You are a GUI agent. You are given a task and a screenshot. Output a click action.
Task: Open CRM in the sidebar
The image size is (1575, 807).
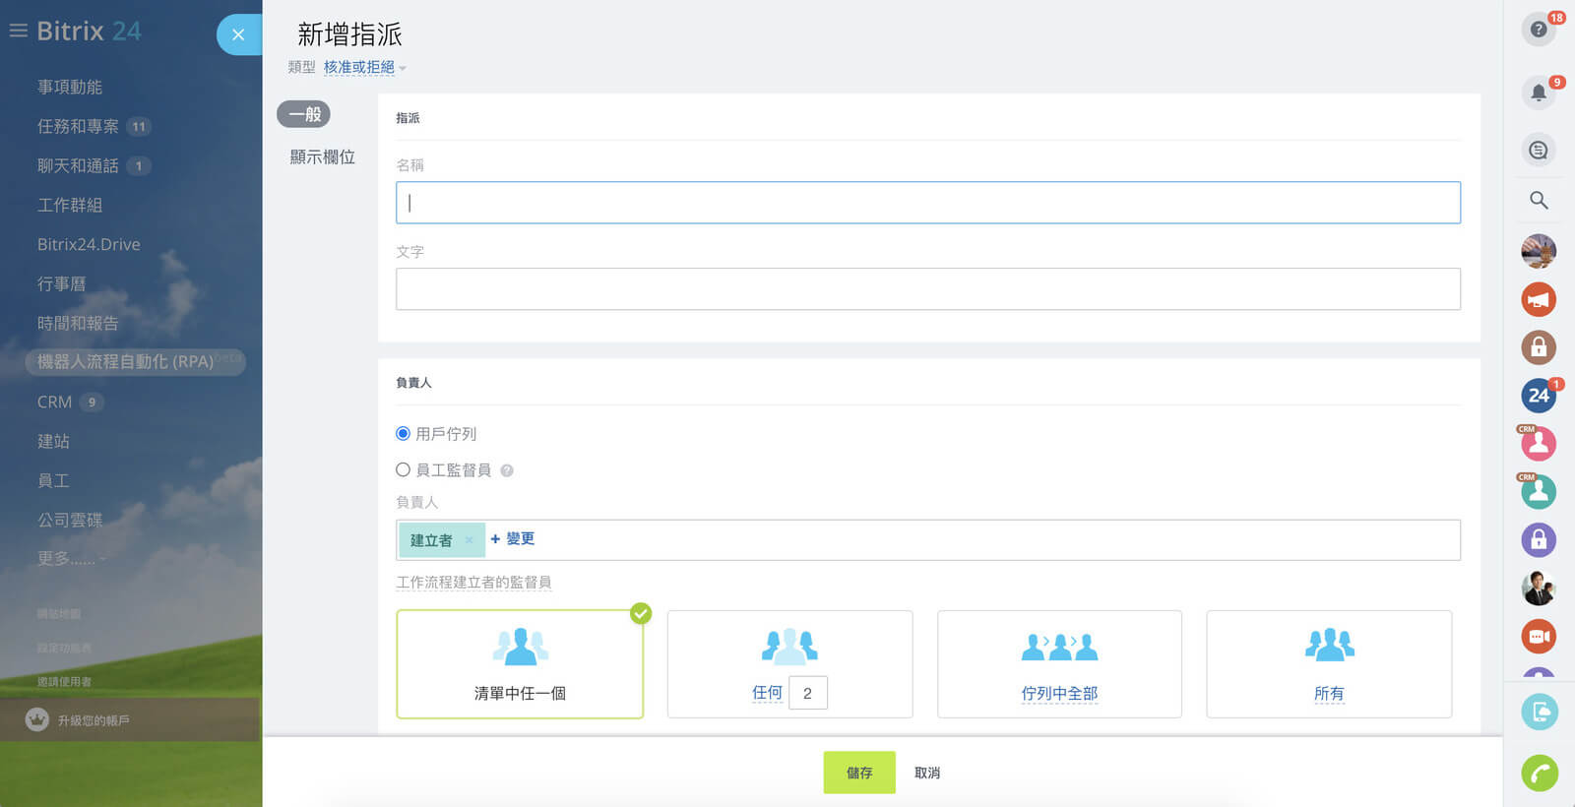(x=54, y=402)
